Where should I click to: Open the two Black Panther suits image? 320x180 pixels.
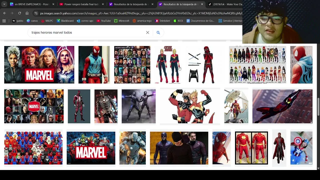[x=139, y=106]
